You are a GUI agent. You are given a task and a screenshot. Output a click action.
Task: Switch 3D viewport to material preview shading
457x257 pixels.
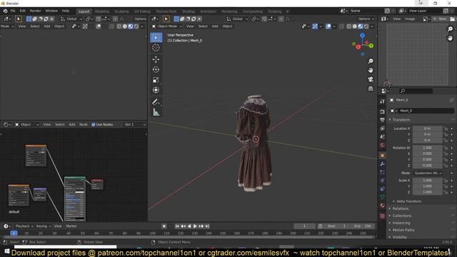click(361, 26)
